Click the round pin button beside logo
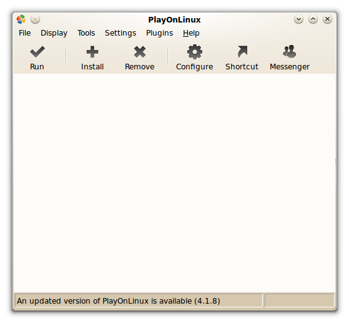 [x=35, y=19]
